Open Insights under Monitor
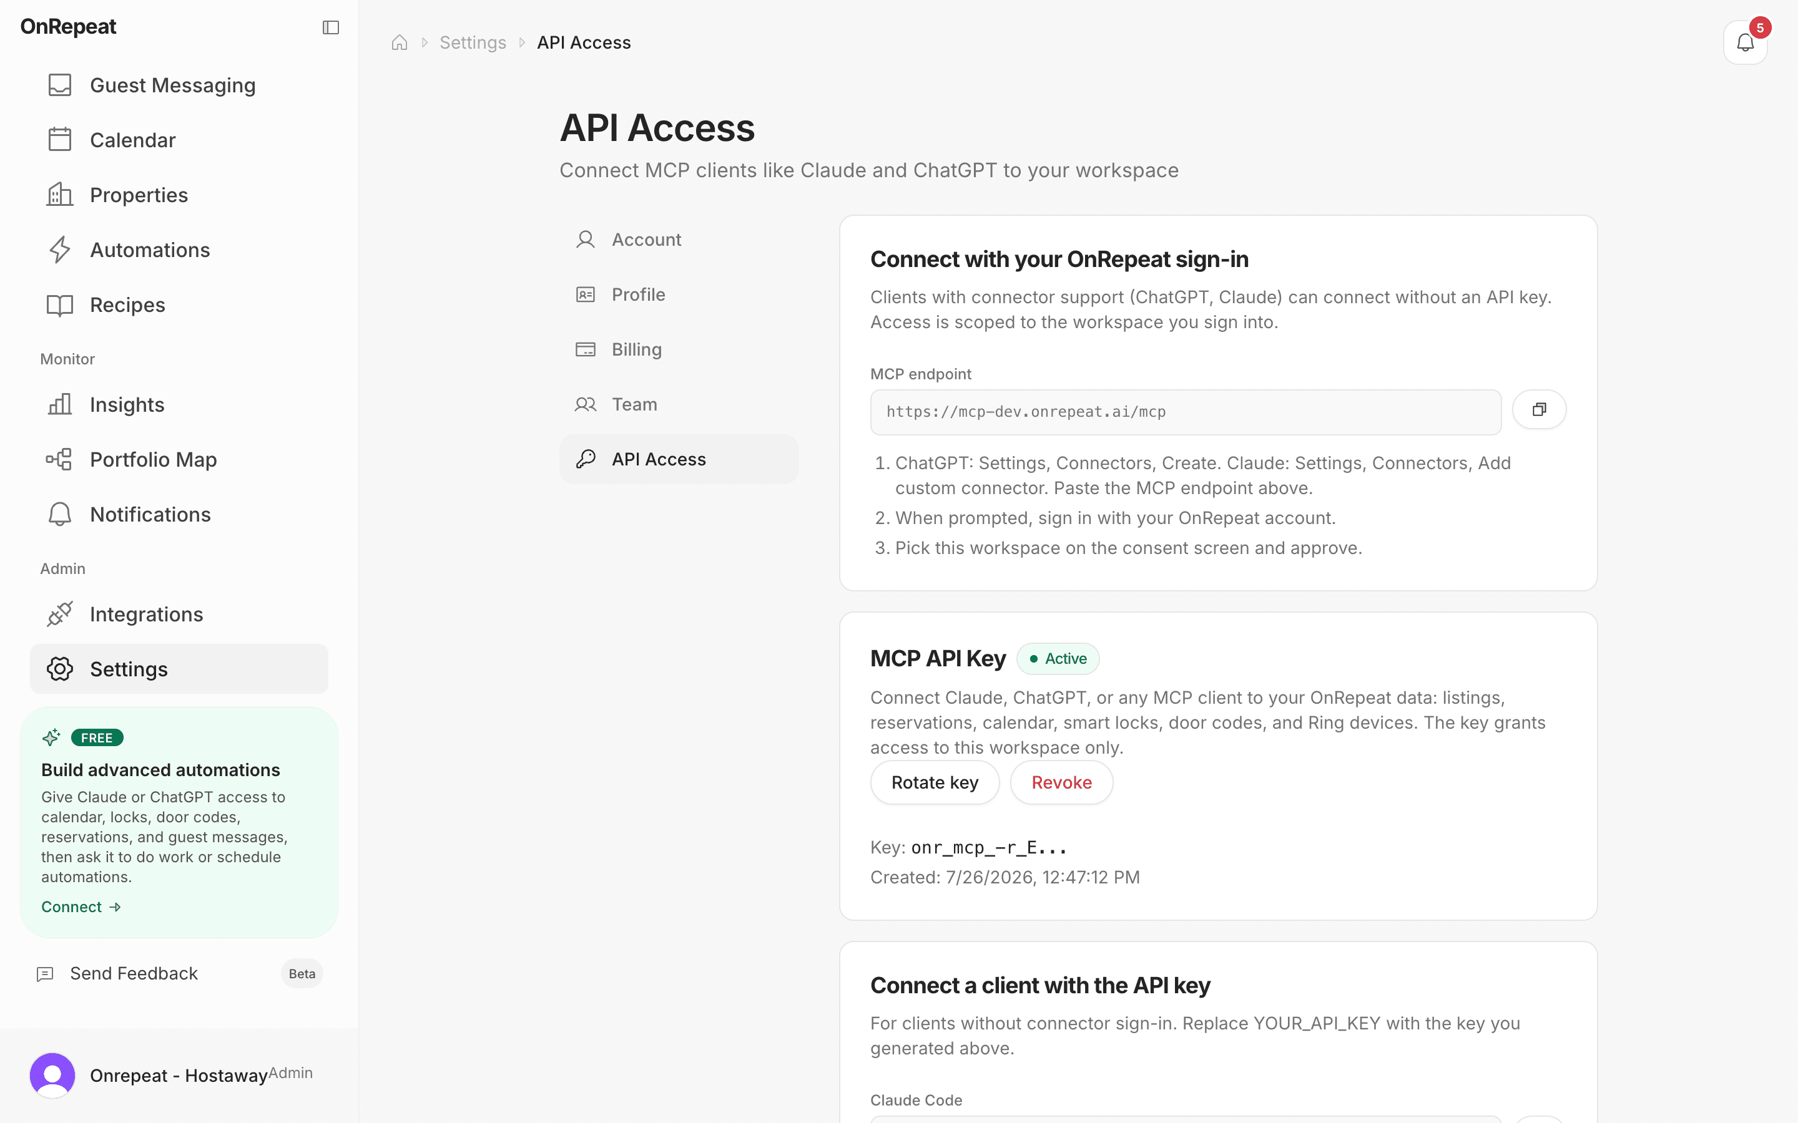1798x1123 pixels. (x=179, y=404)
